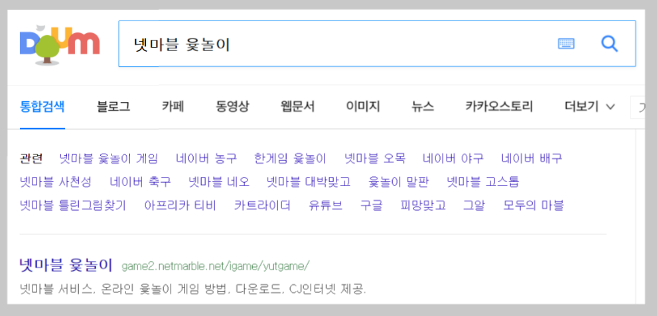Open related search 윷놀이 말판
The image size is (657, 316).
398,182
